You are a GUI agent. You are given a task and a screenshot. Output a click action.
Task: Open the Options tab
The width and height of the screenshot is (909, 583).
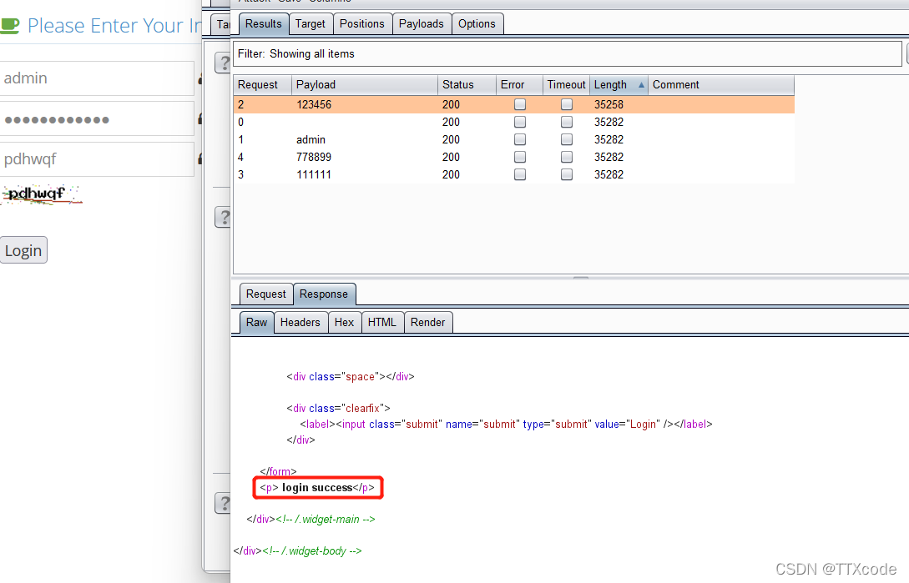pos(477,23)
